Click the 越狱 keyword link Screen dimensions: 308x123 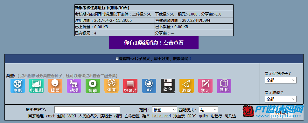pos(61,116)
